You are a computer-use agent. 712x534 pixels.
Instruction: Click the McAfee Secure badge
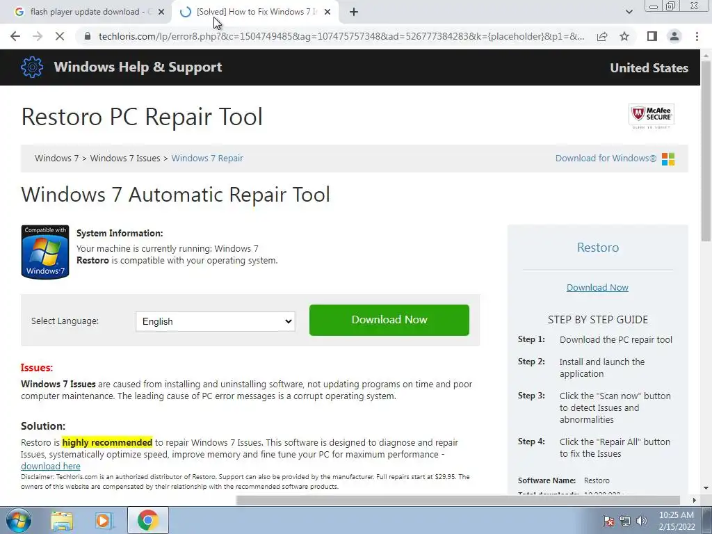[651, 116]
